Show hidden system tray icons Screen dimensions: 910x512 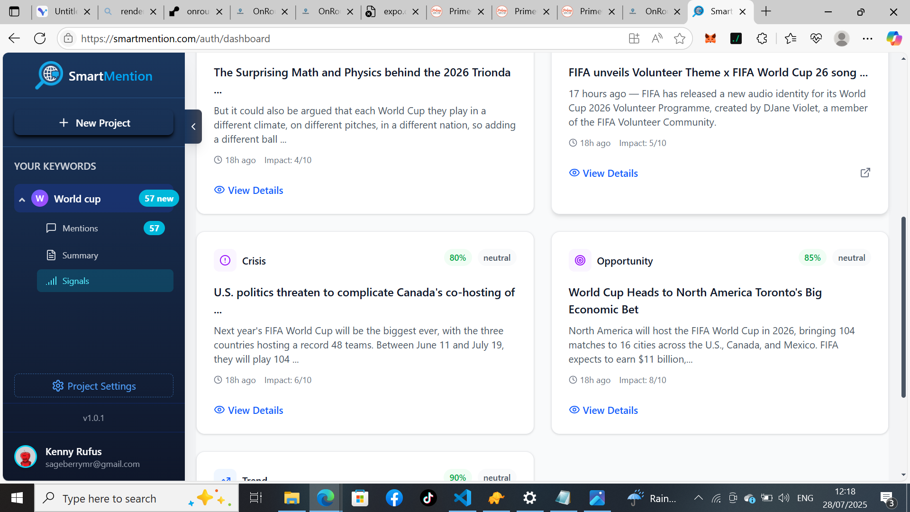tap(698, 498)
